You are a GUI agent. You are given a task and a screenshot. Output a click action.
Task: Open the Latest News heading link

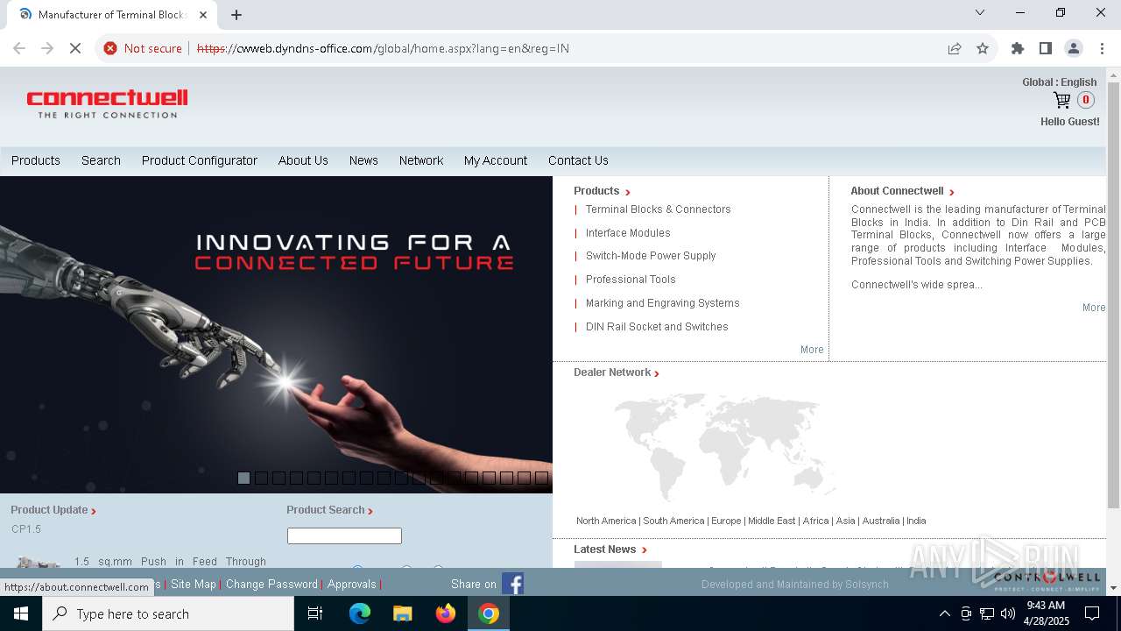[x=610, y=549]
